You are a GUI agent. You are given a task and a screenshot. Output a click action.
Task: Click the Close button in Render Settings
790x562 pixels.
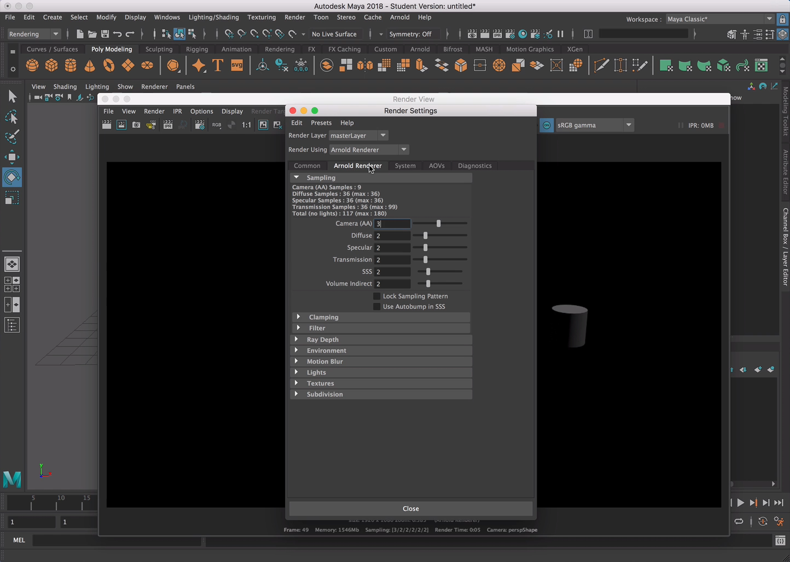[x=410, y=508]
